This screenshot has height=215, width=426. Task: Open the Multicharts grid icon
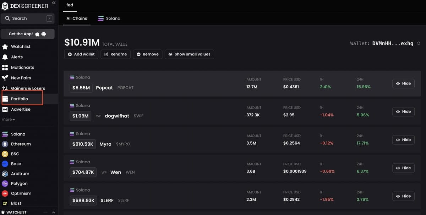pyautogui.click(x=5, y=68)
